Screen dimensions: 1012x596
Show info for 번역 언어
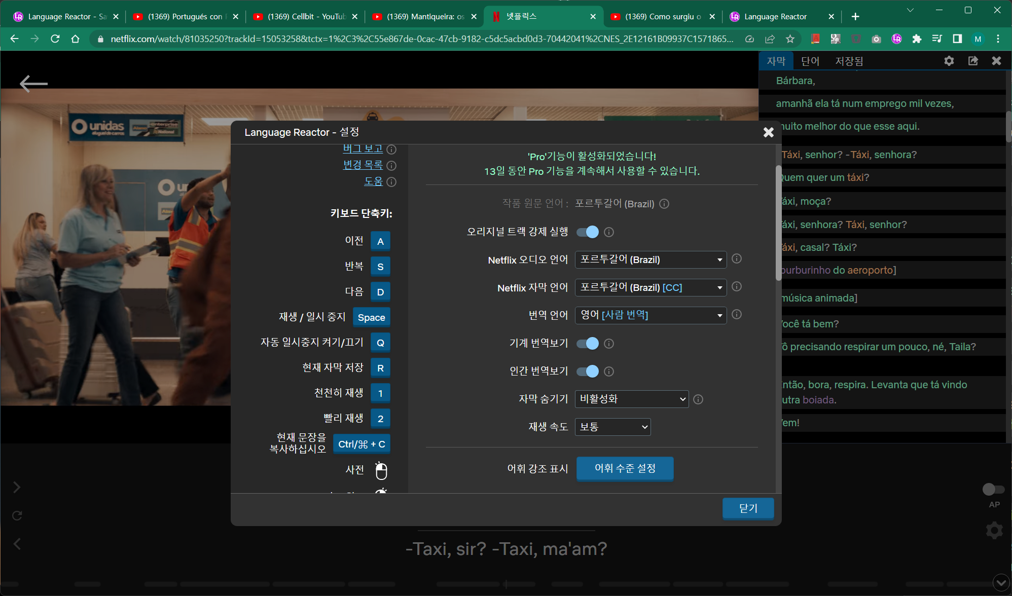click(x=737, y=315)
